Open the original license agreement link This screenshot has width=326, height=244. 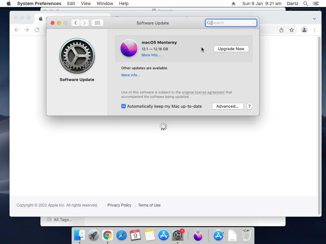[203, 92]
